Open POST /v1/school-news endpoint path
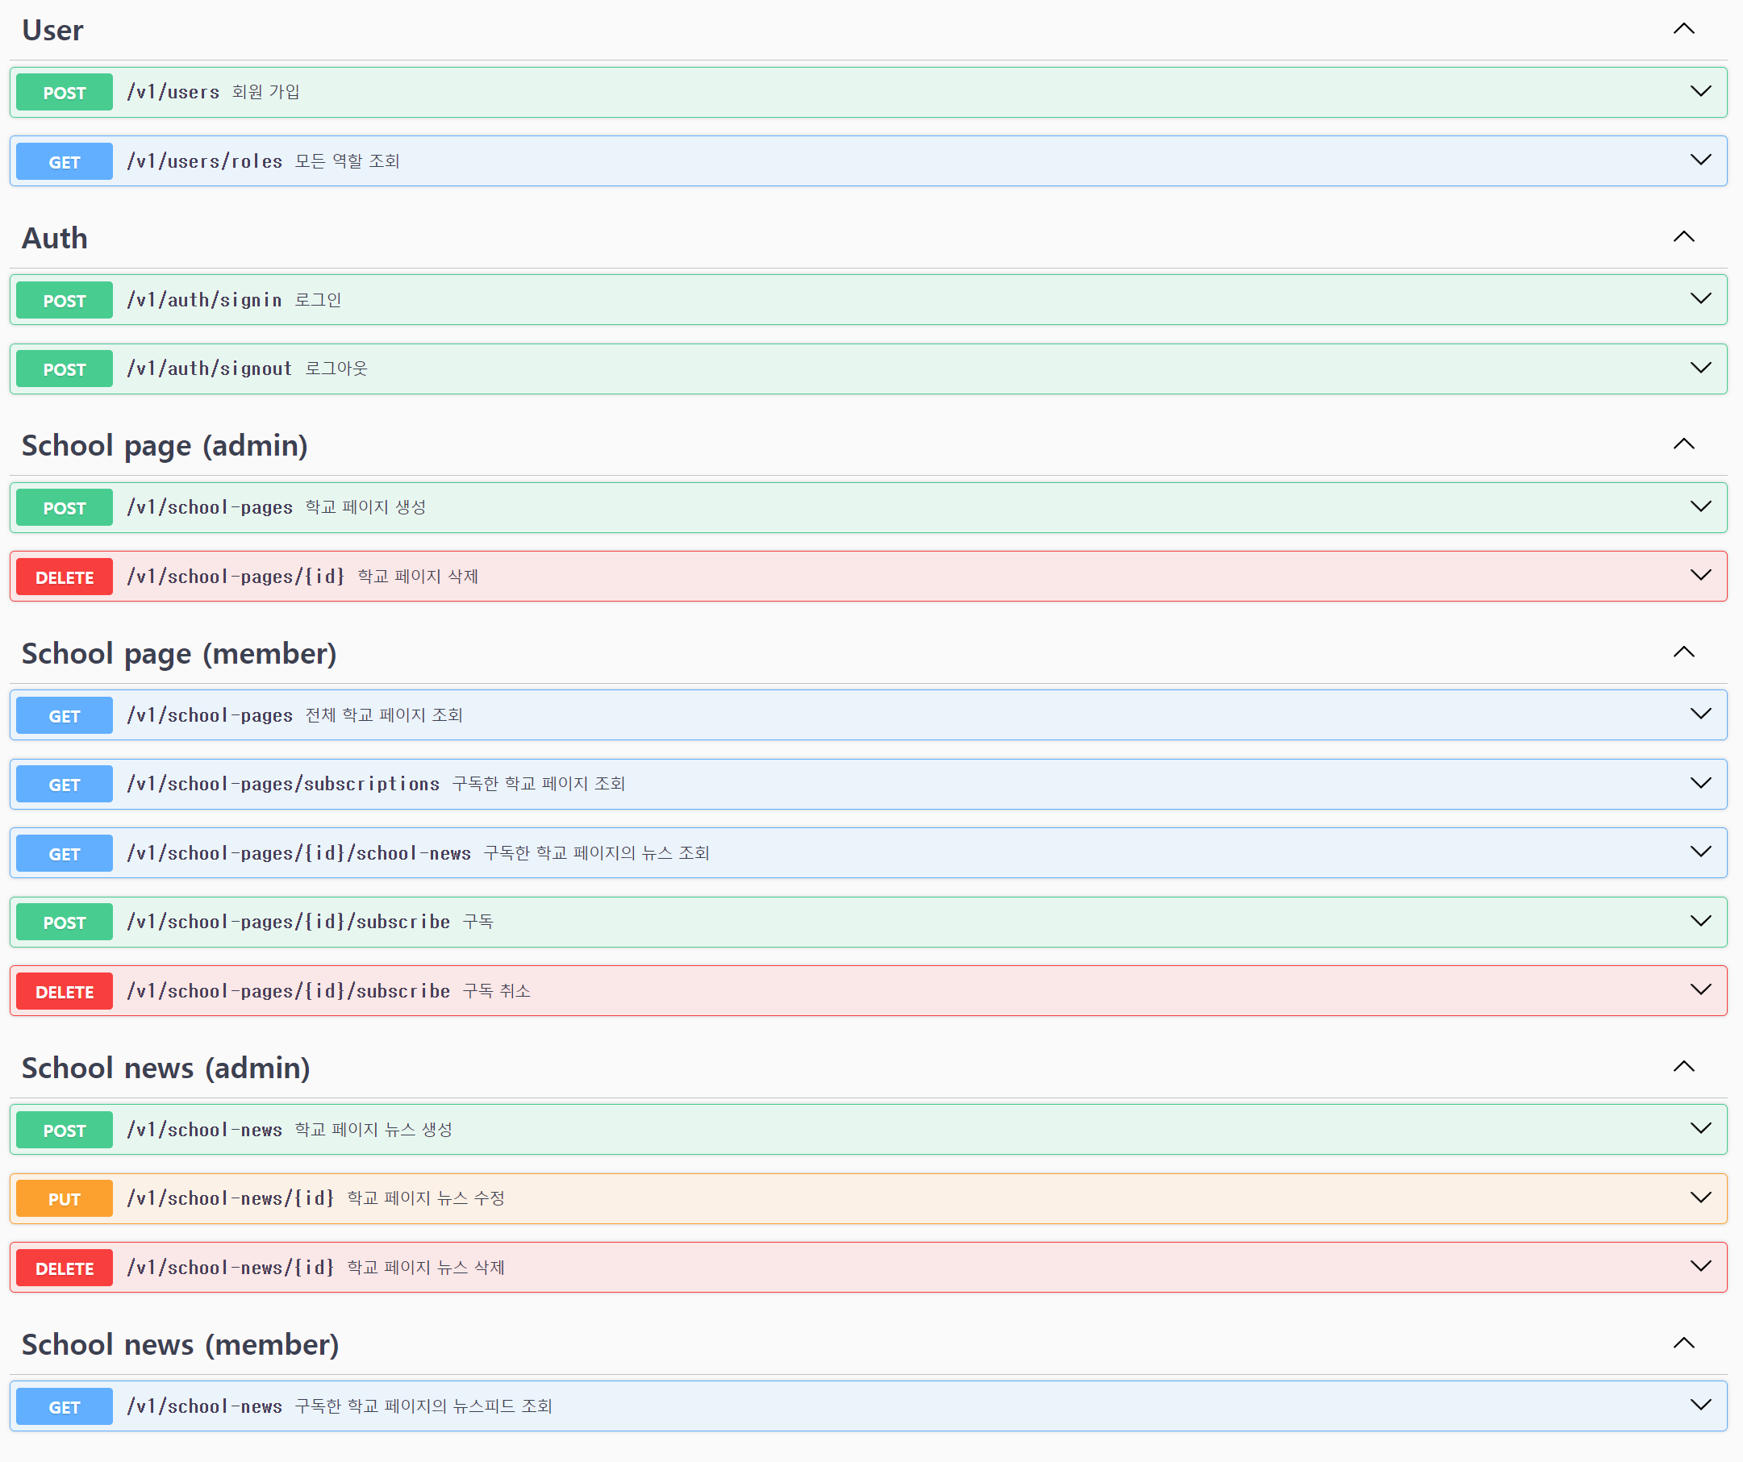Screen dimensions: 1743x1462 [x=204, y=1130]
